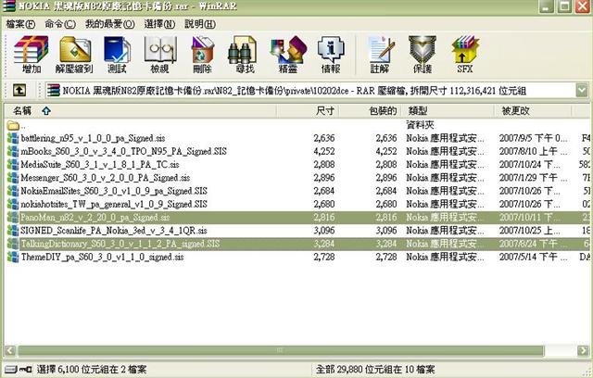593x378 pixels.
Task: Open the 我的最愛 (Favorites) menu
Action: point(104,23)
